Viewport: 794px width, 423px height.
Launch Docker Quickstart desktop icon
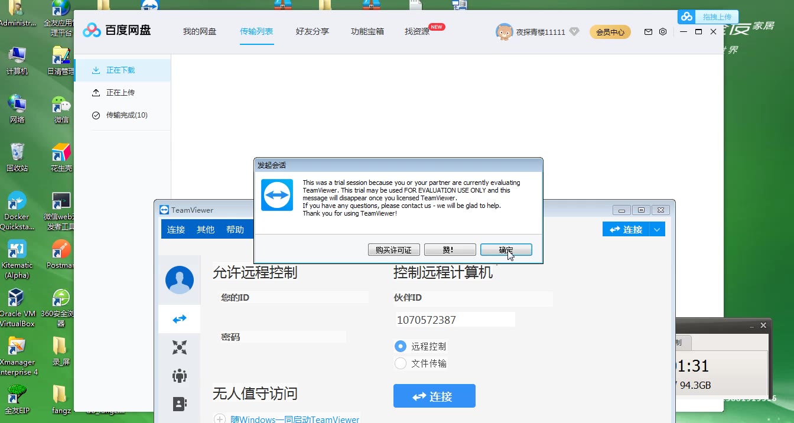click(x=17, y=211)
